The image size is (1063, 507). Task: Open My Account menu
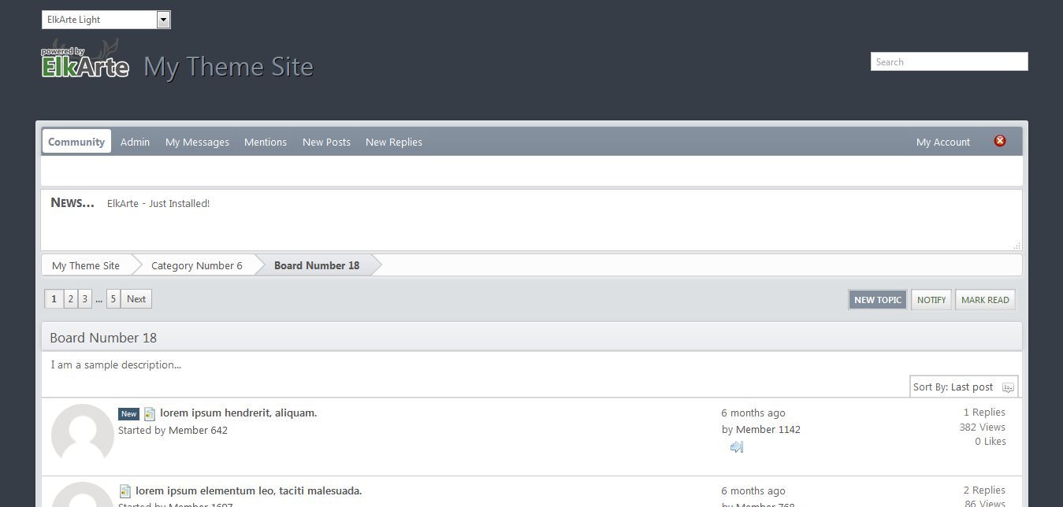point(943,142)
